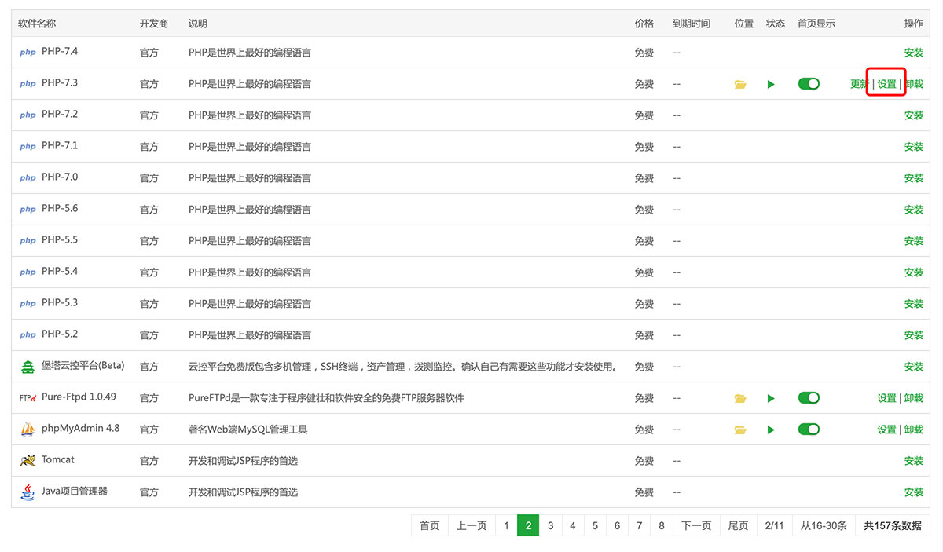
Task: Open 设置 for PHP-7.3
Action: pyautogui.click(x=887, y=84)
